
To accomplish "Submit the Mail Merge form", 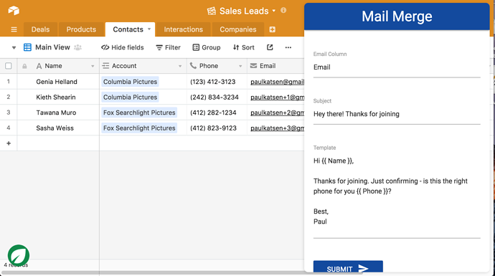I will point(348,267).
